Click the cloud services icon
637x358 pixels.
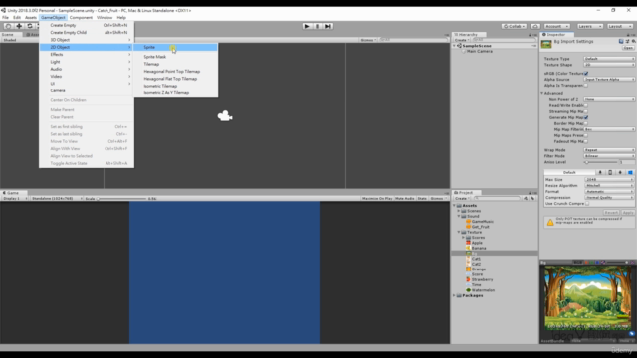tap(535, 26)
